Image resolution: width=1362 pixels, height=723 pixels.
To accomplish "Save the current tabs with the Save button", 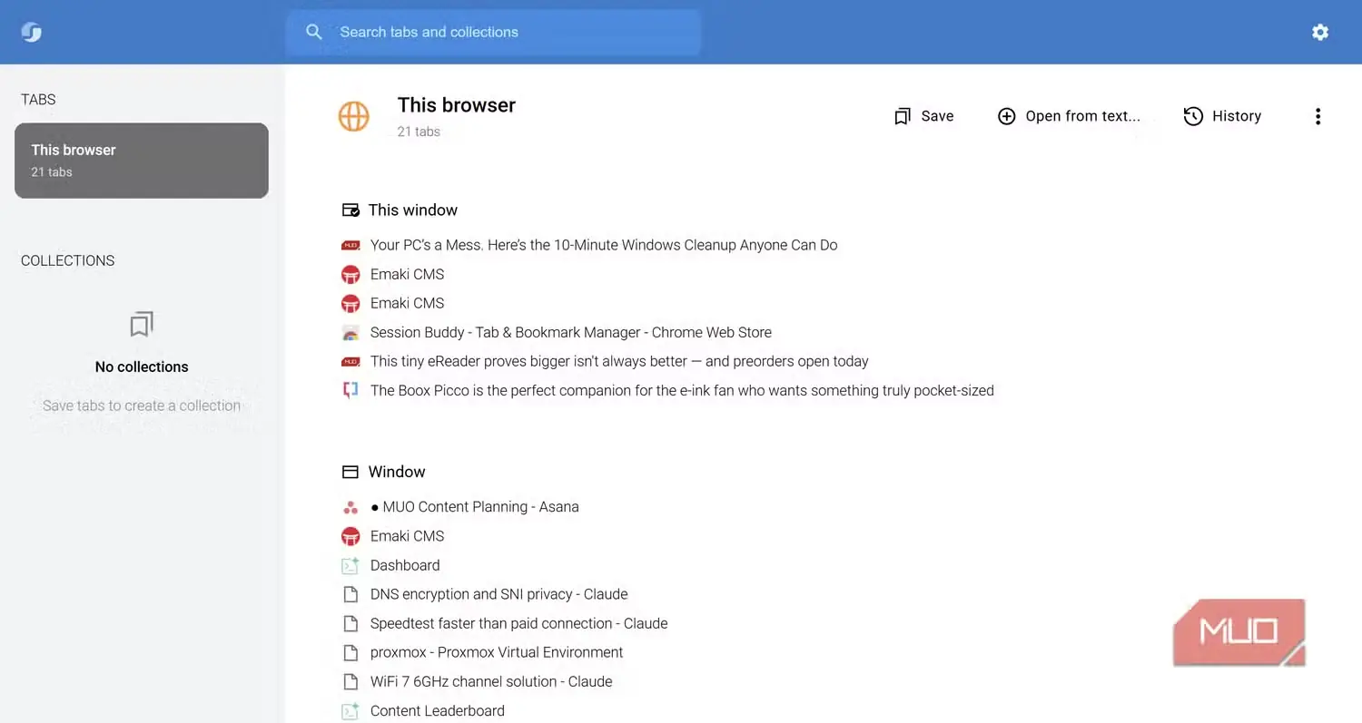I will 923,116.
